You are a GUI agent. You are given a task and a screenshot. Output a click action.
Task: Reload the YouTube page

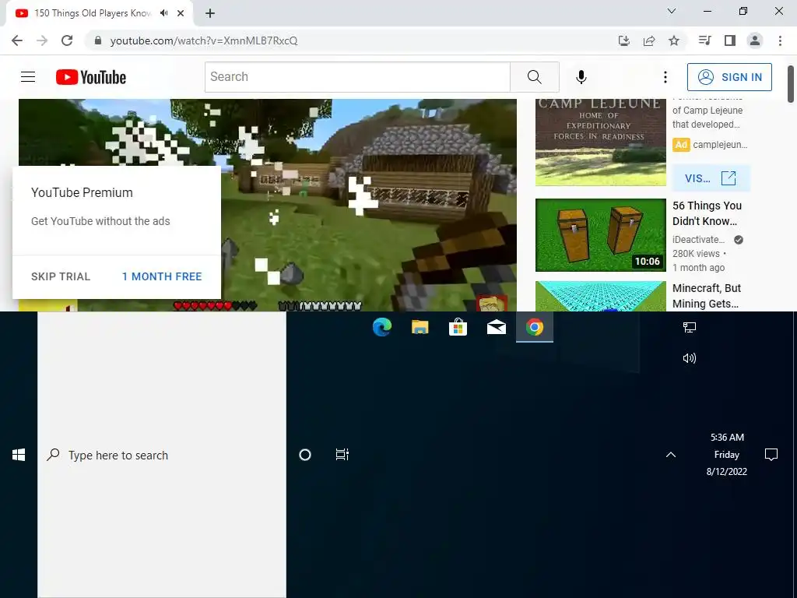point(67,40)
